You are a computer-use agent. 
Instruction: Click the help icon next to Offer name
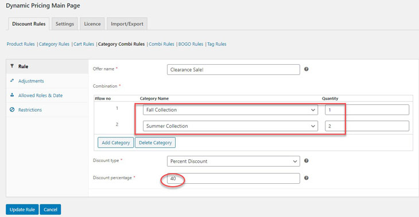point(307,69)
